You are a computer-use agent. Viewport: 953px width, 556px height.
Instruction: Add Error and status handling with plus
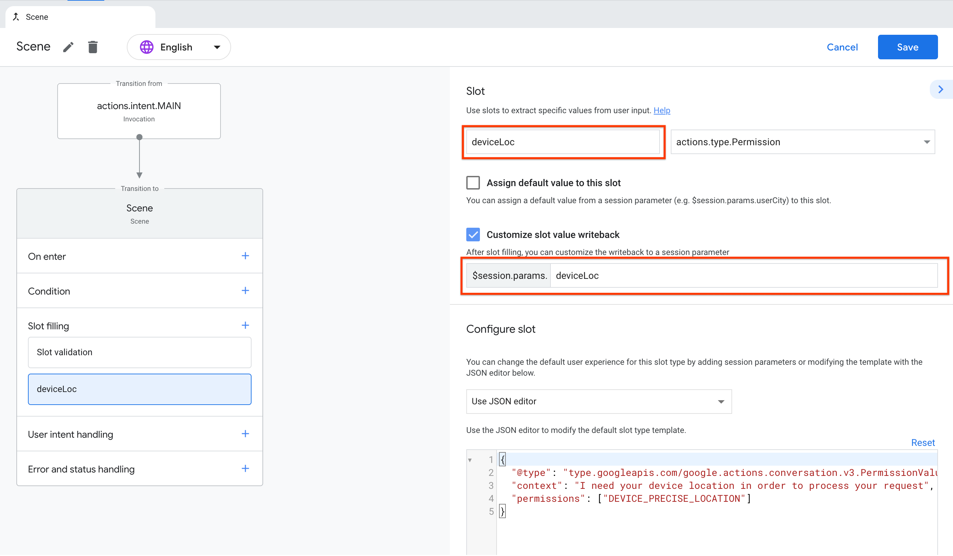click(245, 469)
